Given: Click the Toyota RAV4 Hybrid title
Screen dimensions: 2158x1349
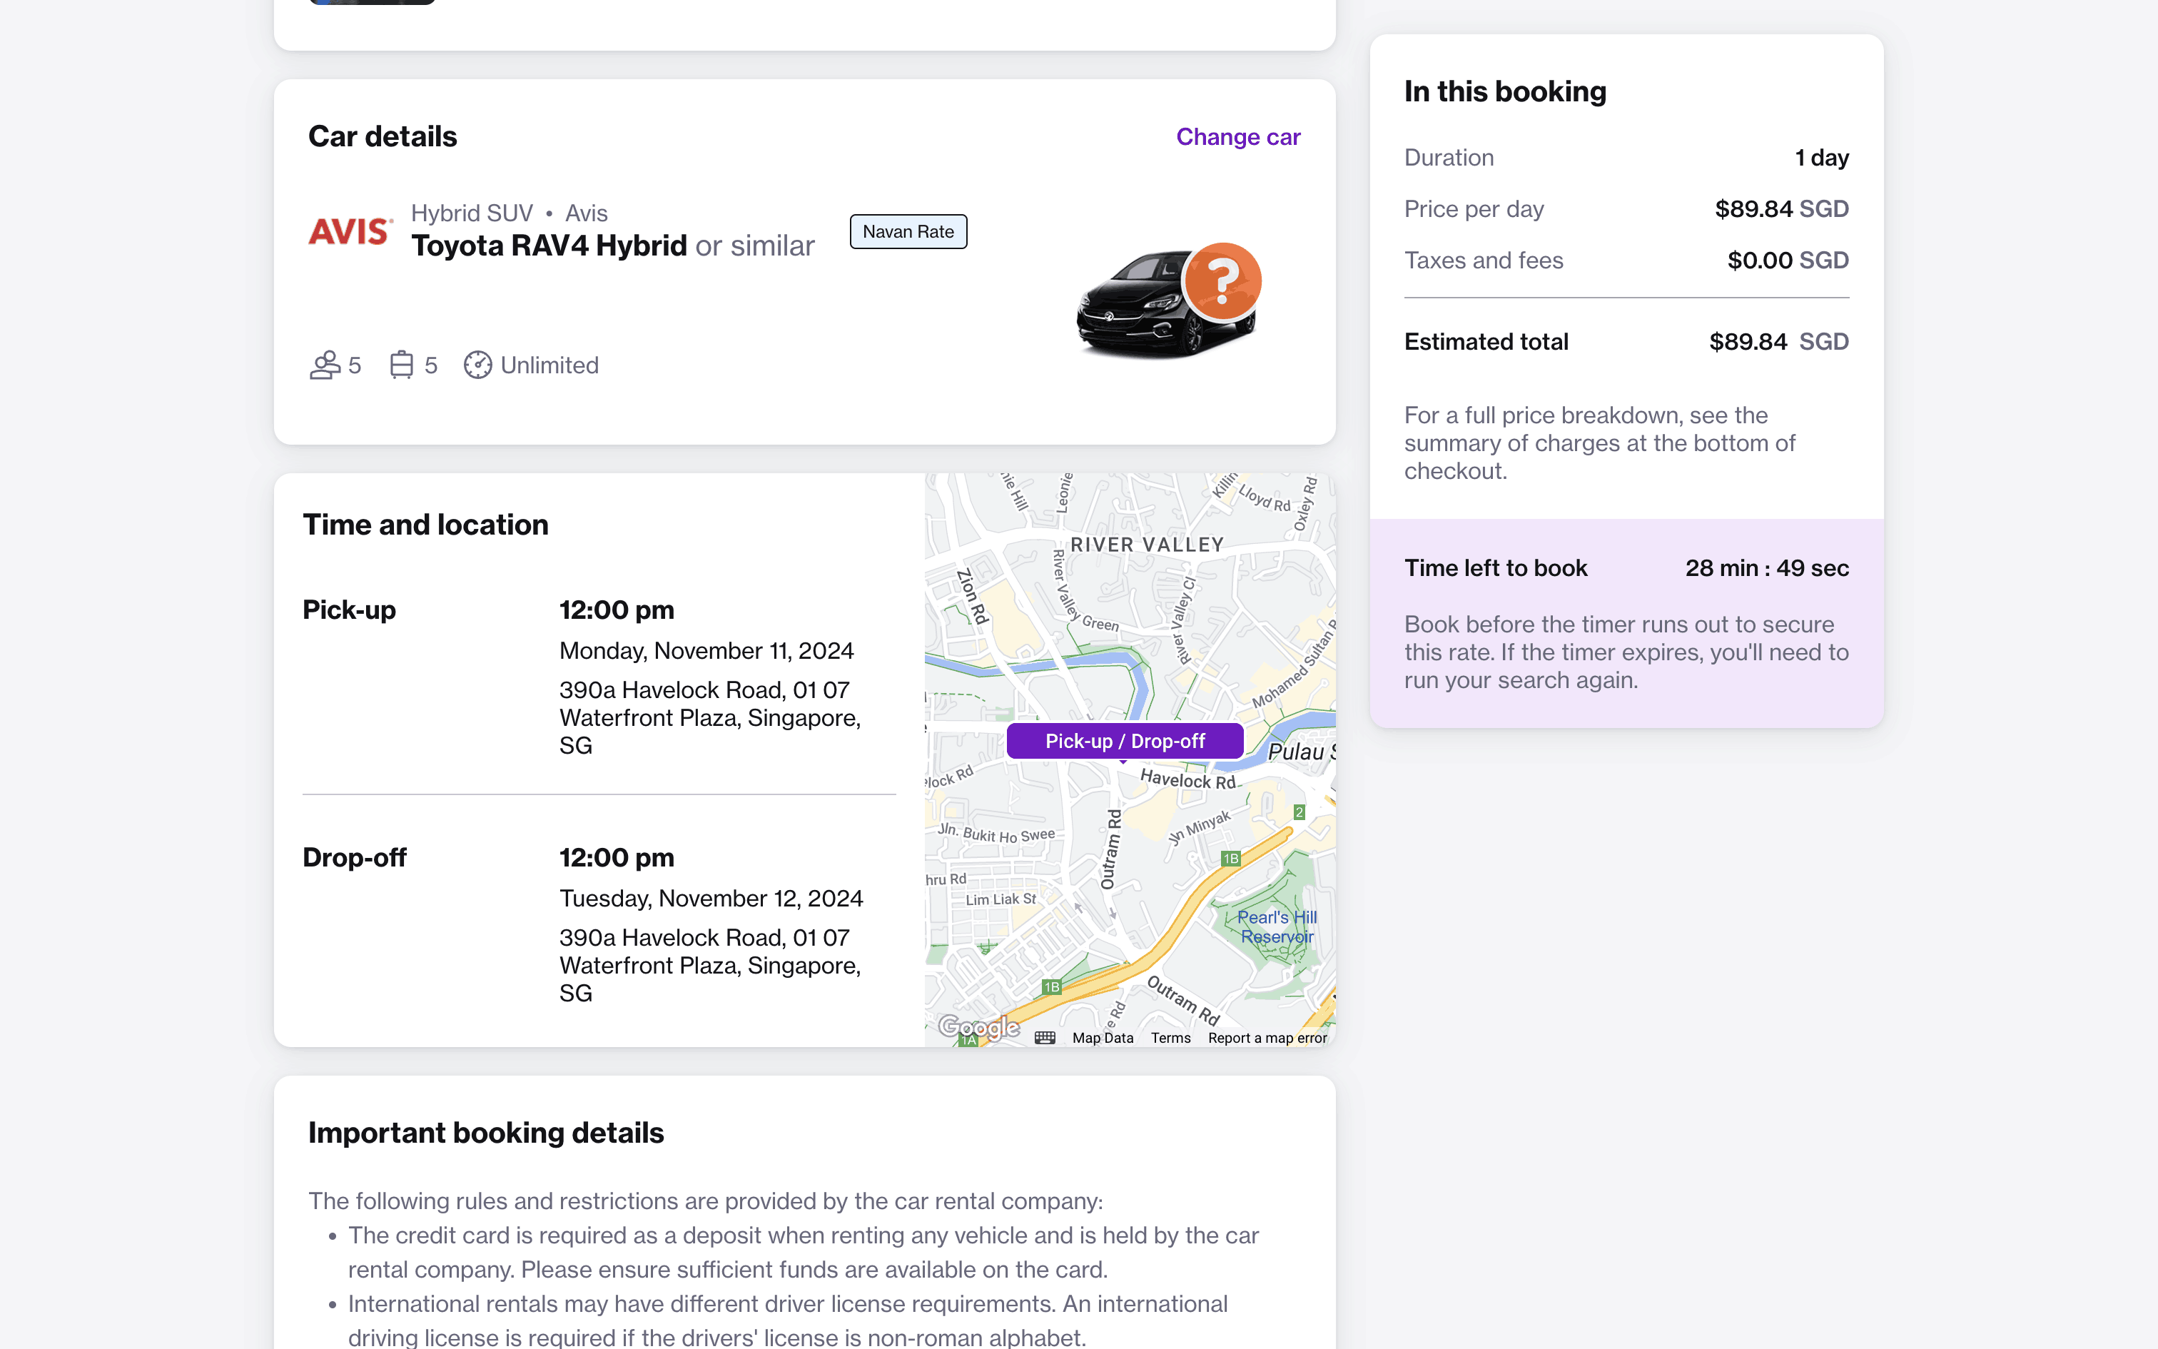Looking at the screenshot, I should (x=549, y=246).
